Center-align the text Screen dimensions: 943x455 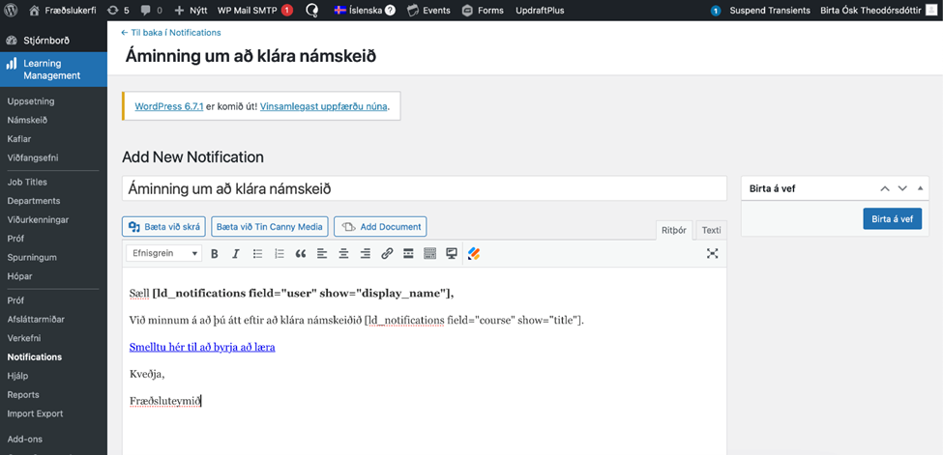pyautogui.click(x=343, y=254)
